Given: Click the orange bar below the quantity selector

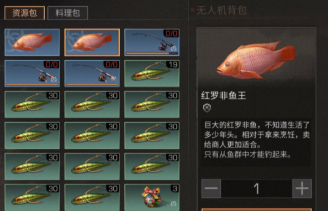Looking at the screenshot, I should coord(257,210).
